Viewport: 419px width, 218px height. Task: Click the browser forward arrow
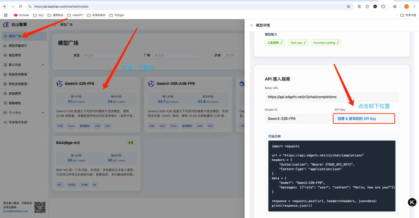[x=13, y=7]
